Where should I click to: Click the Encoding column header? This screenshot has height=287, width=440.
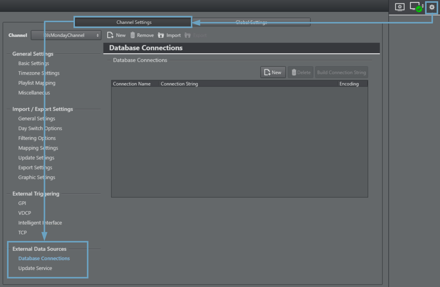click(x=349, y=84)
